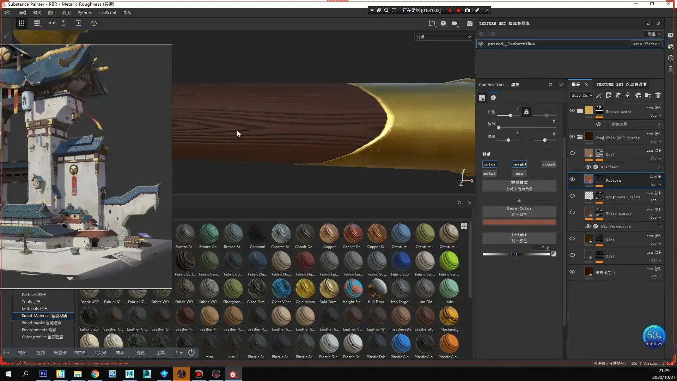Screen dimensions: 677x381
Task: Select Smart masks in shelf list
Action: pyautogui.click(x=41, y=323)
